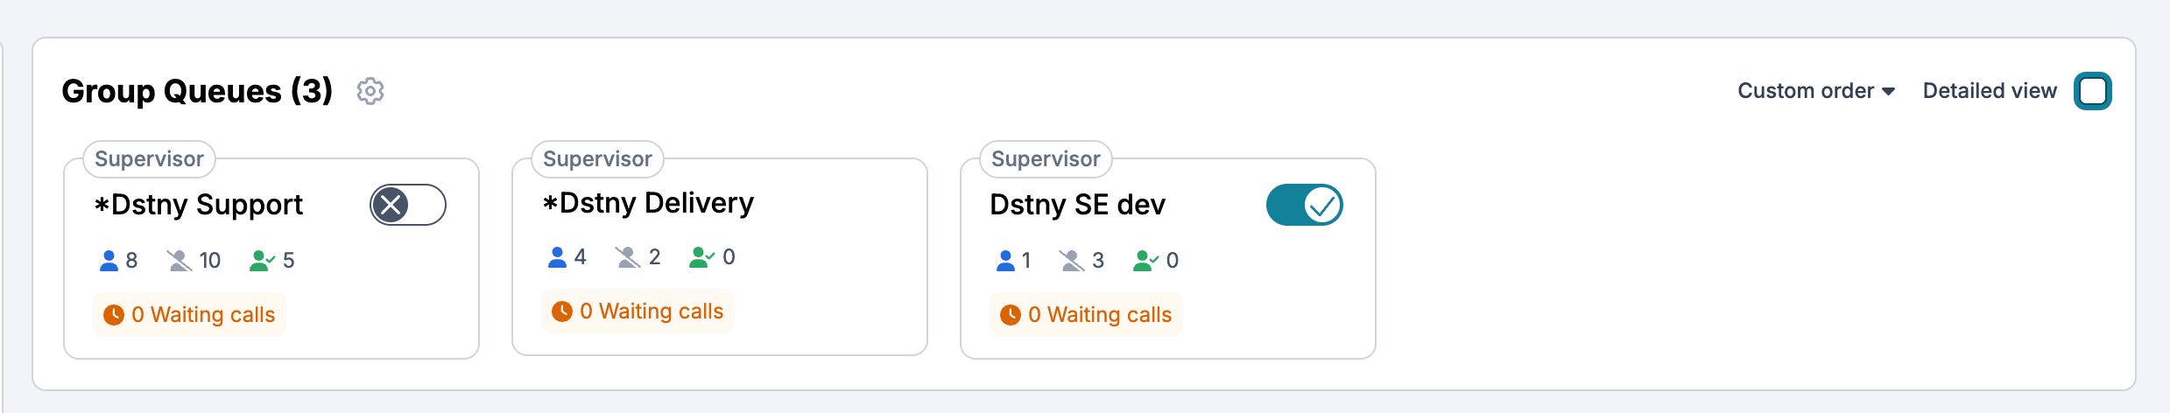This screenshot has height=413, width=2170.
Task: Select the *Dstny Delivery queue title
Action: point(648,203)
